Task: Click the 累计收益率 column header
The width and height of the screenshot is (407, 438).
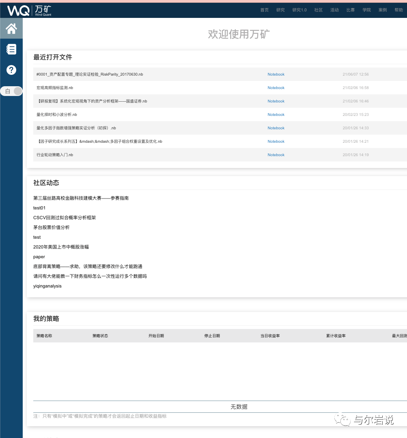Action: 336,336
